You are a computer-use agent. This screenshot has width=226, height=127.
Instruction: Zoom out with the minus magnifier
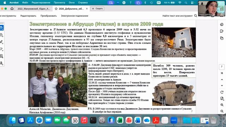point(222,111)
